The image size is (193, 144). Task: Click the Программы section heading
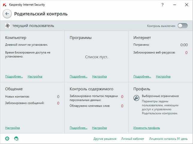coord(81,37)
